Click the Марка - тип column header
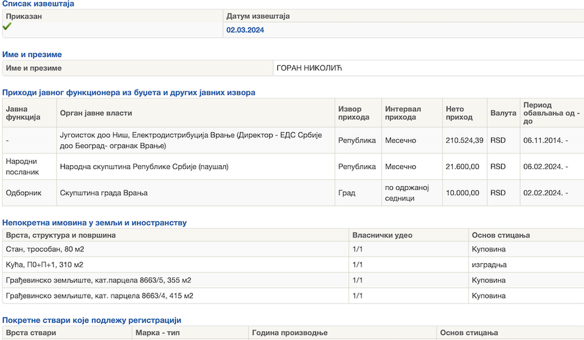 190,333
